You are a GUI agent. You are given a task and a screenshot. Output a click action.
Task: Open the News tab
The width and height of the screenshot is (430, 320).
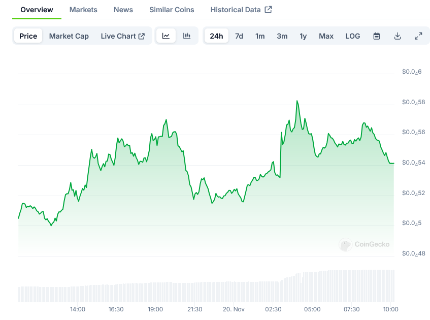[123, 10]
